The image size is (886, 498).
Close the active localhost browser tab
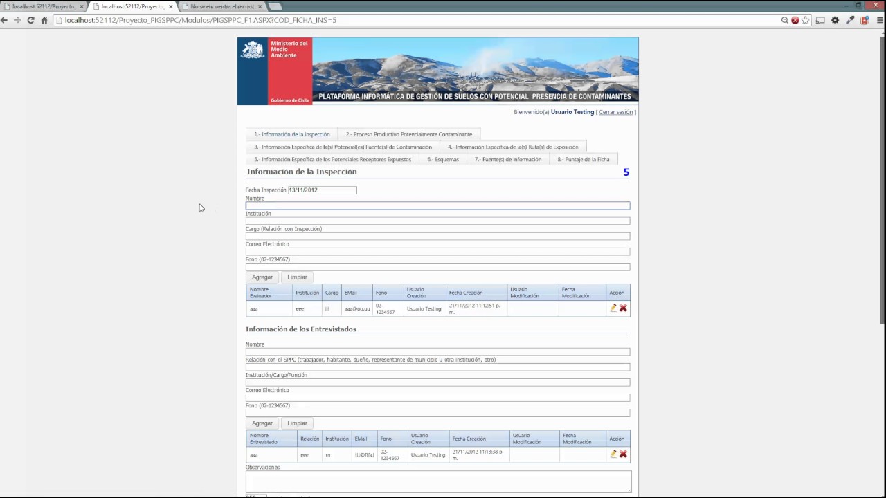pos(170,6)
